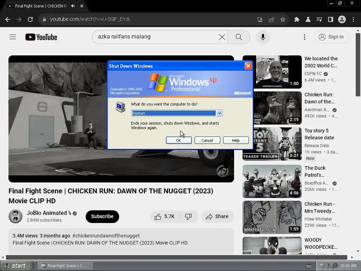The width and height of the screenshot is (361, 271).
Task: Click the Hilee Whitaker channel name
Action: pyautogui.click(x=318, y=219)
